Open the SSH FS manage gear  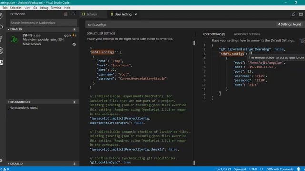click(74, 44)
